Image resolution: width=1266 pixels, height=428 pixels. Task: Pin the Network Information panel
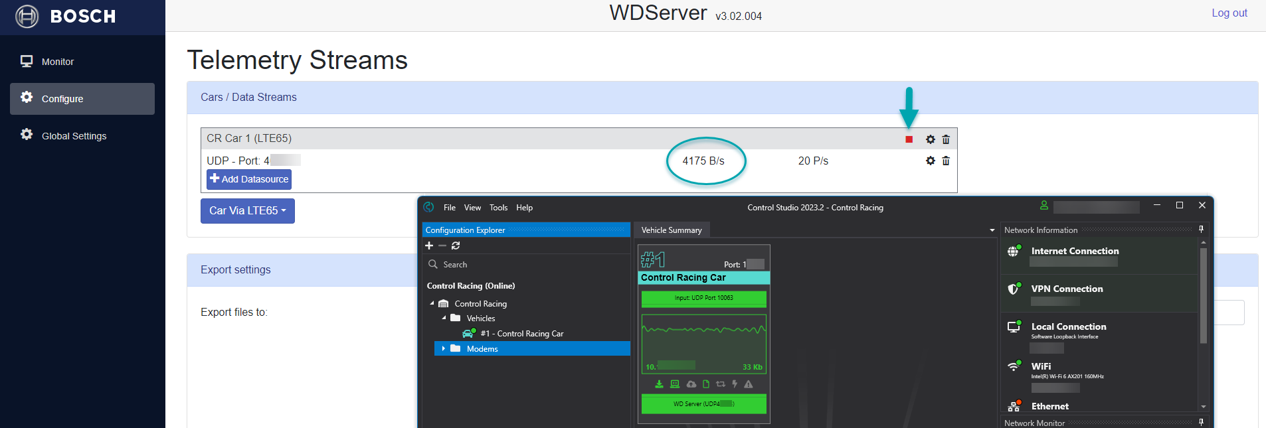click(x=1201, y=230)
